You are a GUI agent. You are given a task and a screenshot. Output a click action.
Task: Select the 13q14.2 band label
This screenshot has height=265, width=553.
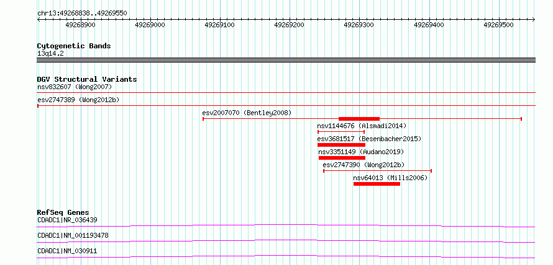(50, 54)
